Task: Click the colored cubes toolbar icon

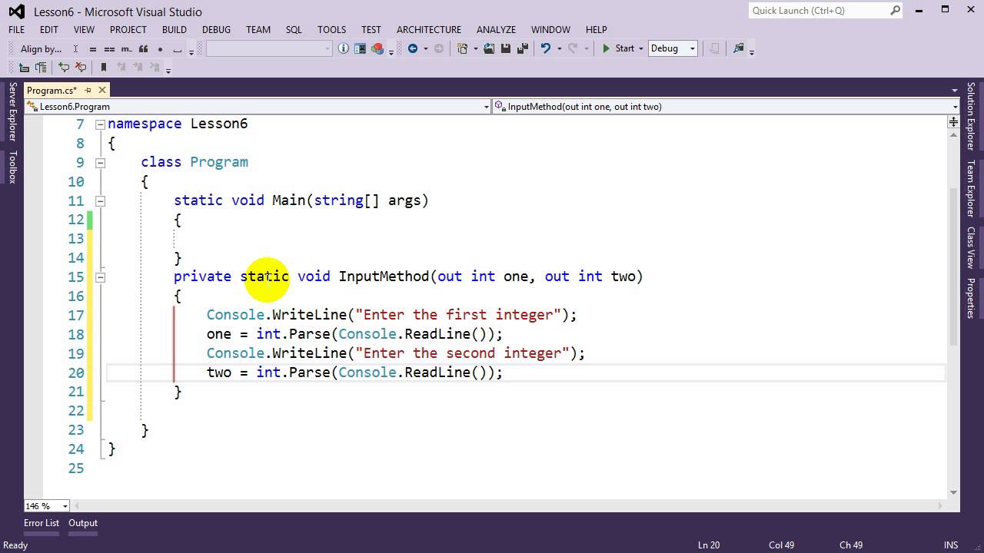Action: click(x=377, y=48)
